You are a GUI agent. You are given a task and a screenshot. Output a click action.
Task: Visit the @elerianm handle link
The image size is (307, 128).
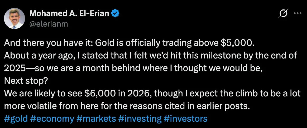point(49,24)
